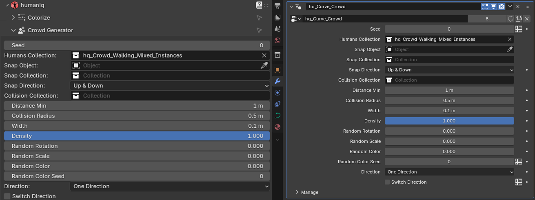Screen dimensions: 535x200
Task: Open the Particles properties tab
Action: tap(277, 93)
